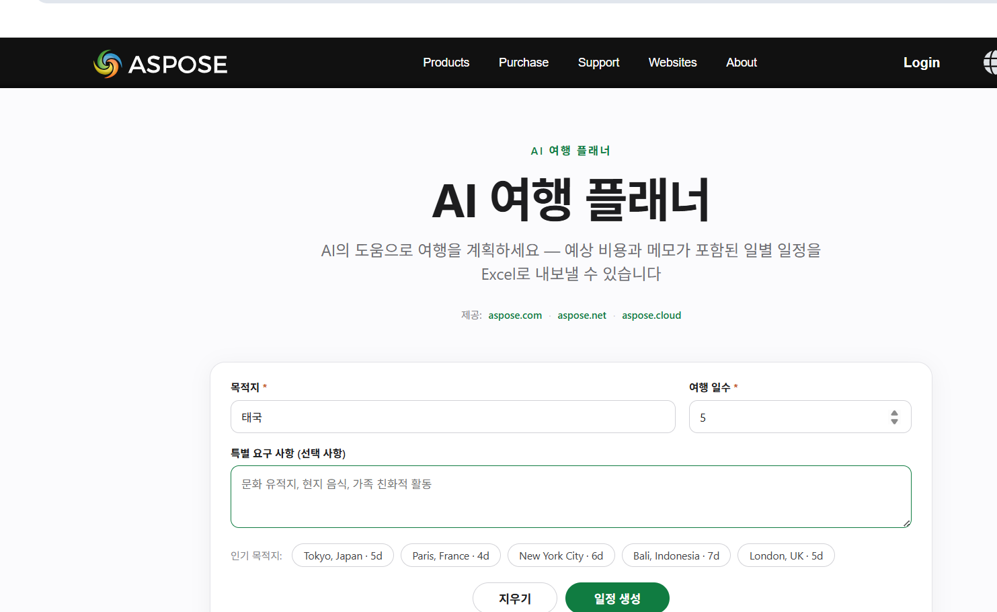Visit the aspose.cloud link

[x=651, y=315]
